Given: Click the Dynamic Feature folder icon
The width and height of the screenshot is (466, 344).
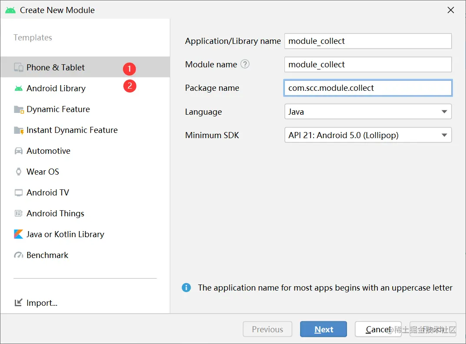Looking at the screenshot, I should pos(18,109).
